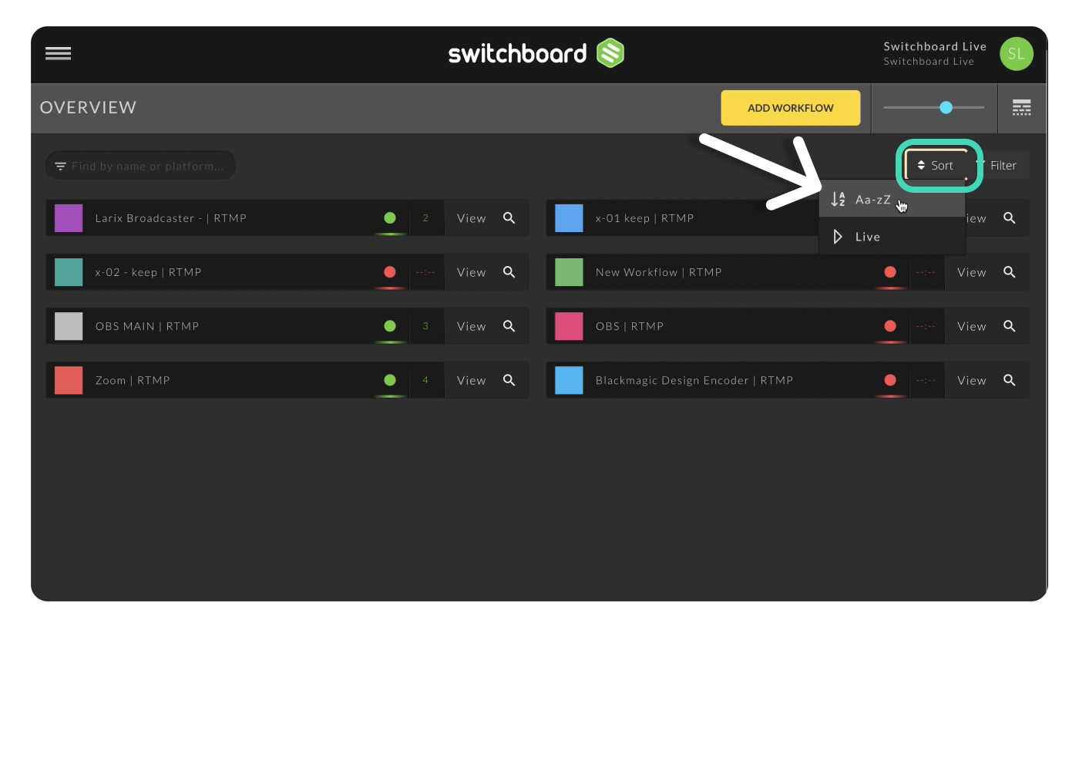The image size is (1079, 771).
Task: Click the red swatch of Zoom workflow
Action: tap(69, 380)
